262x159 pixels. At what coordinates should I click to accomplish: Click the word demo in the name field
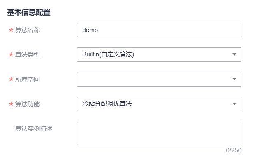coord(90,30)
